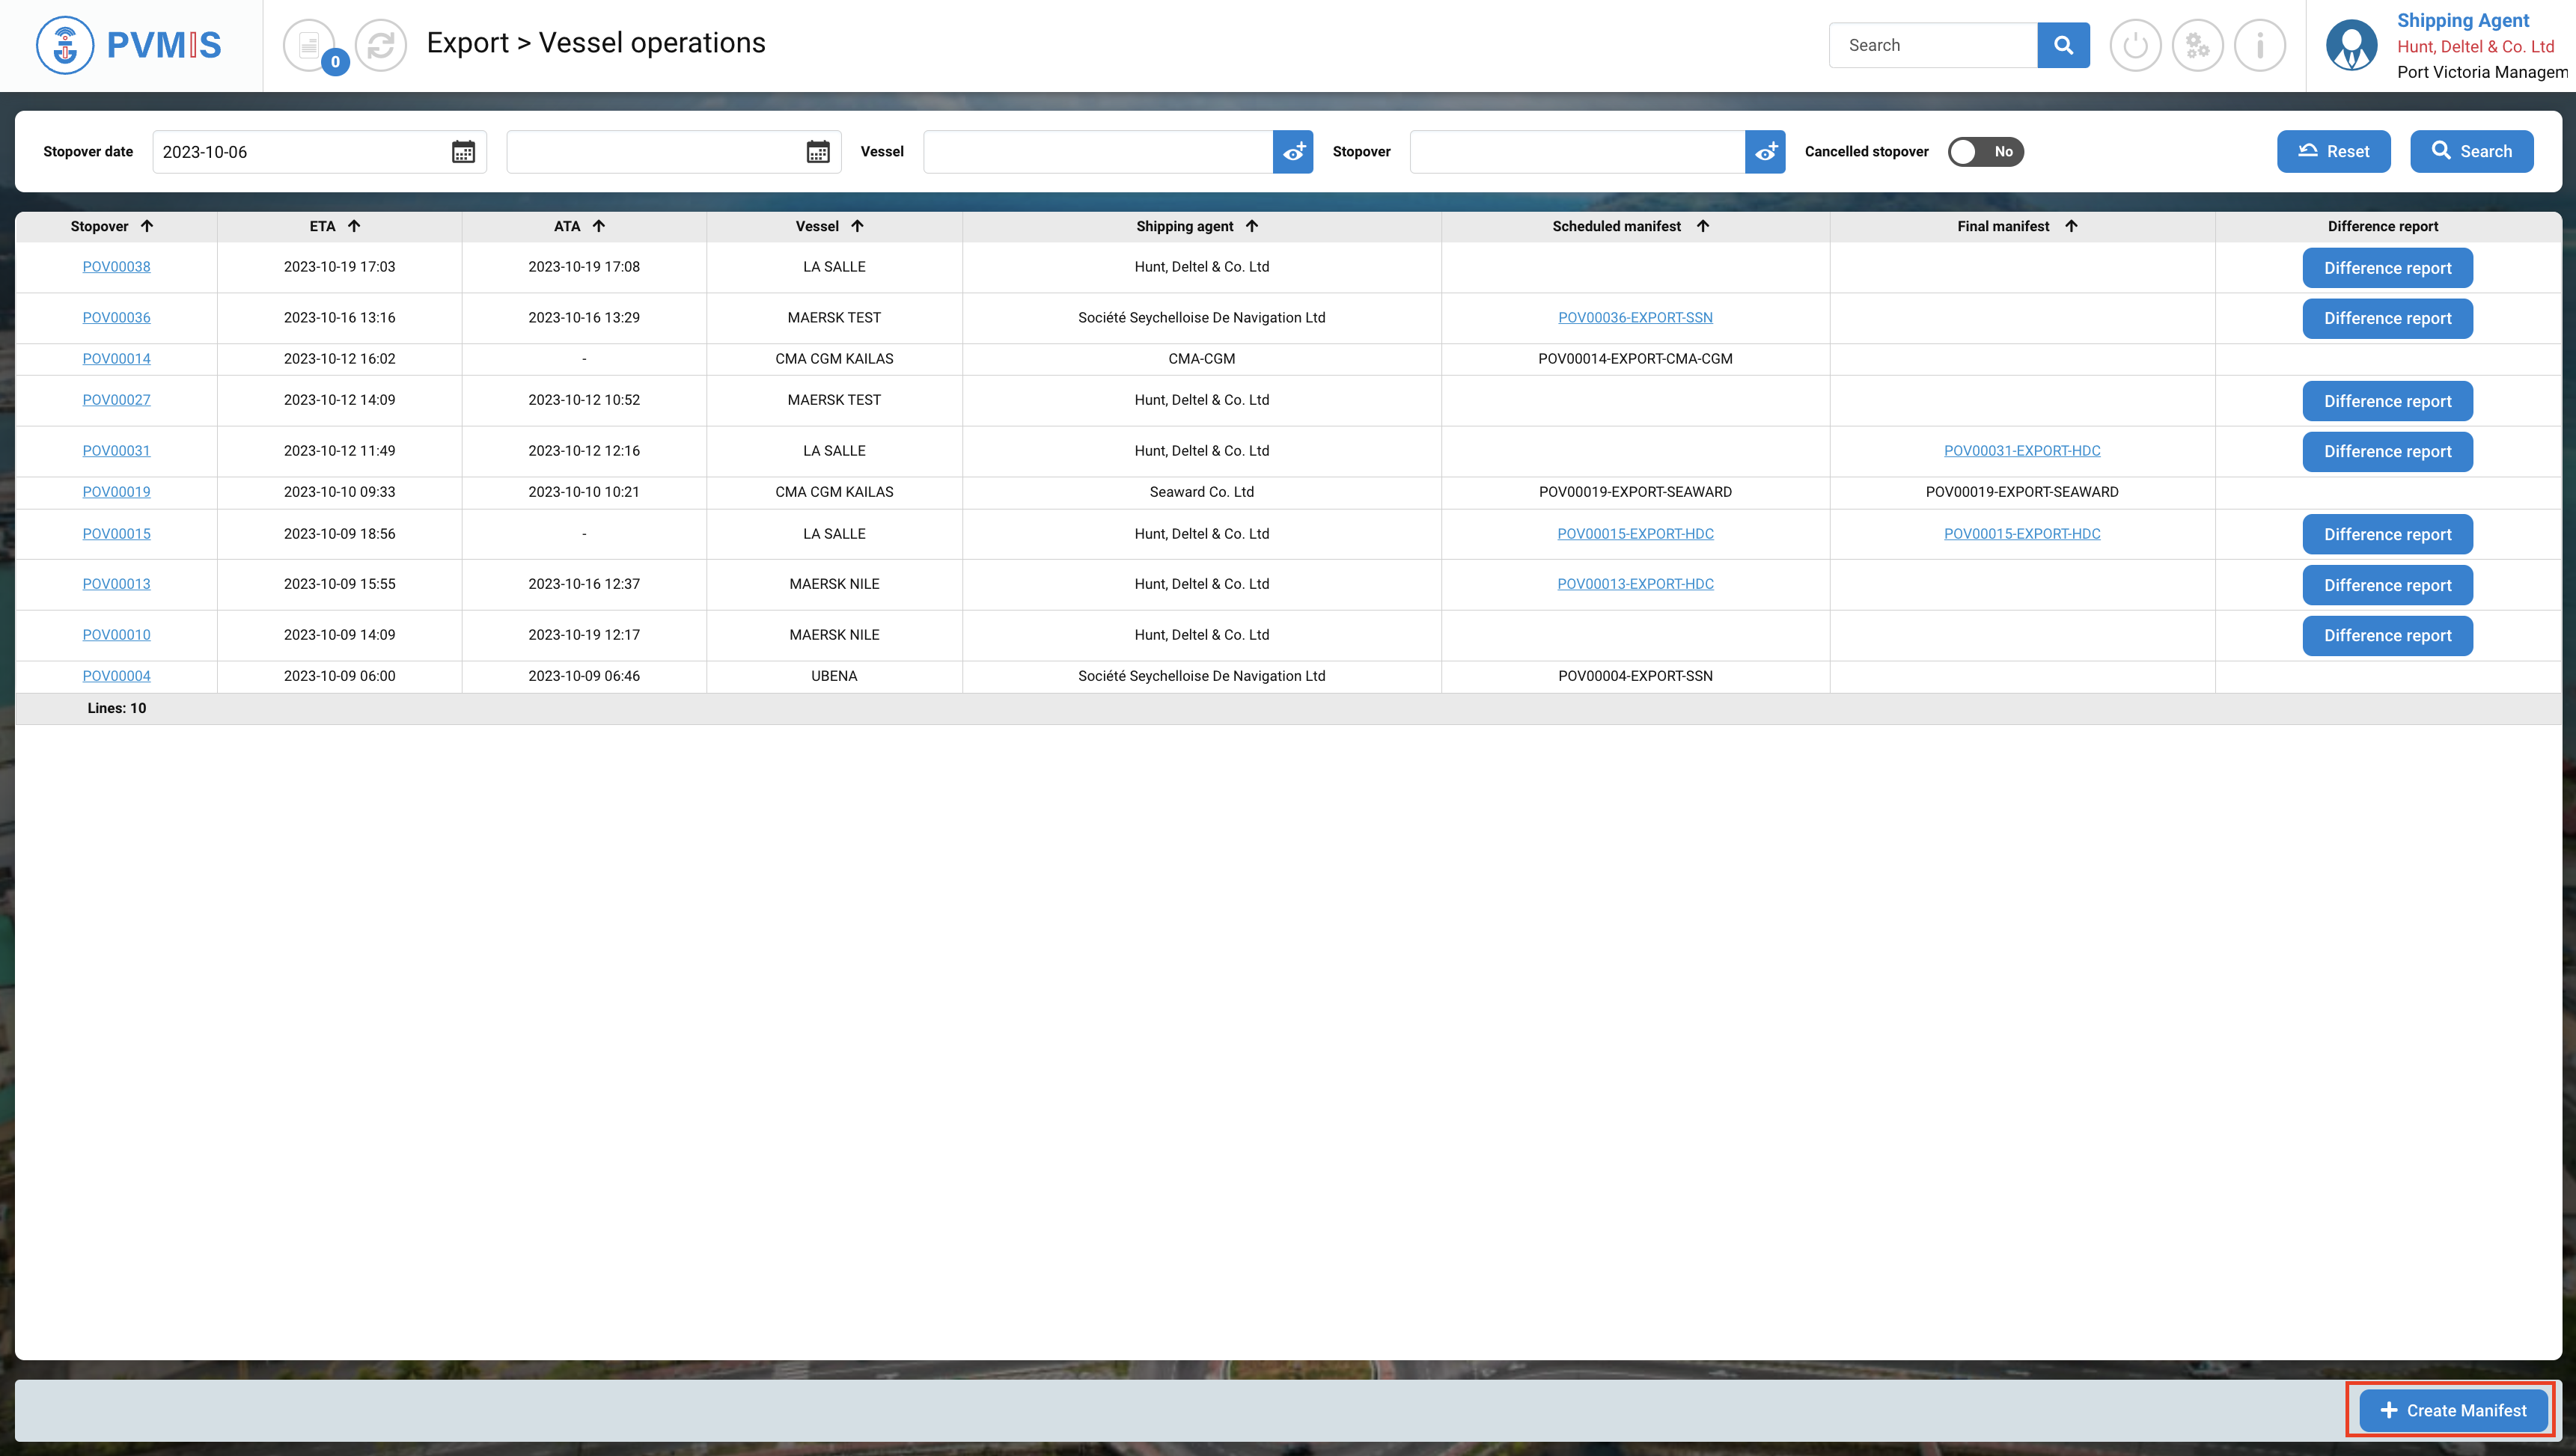Click the Stopover field lookup eye icon

click(x=1765, y=152)
